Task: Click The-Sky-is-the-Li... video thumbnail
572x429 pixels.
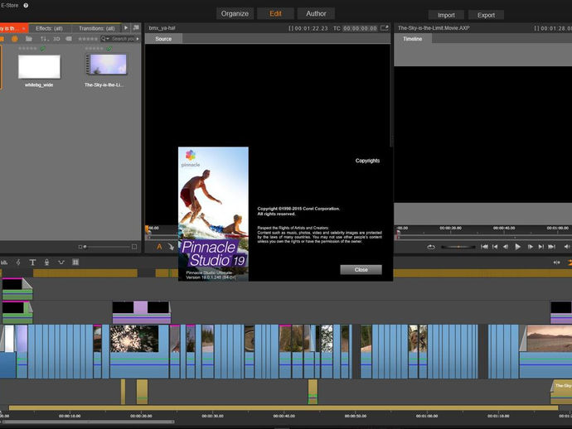Action: [106, 65]
